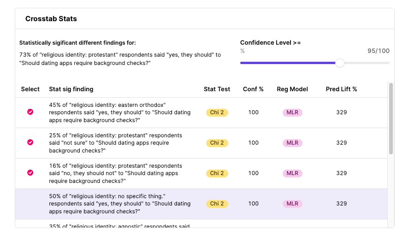Click the Reg Model column header
Image resolution: width=403 pixels, height=235 pixels.
pyautogui.click(x=292, y=89)
